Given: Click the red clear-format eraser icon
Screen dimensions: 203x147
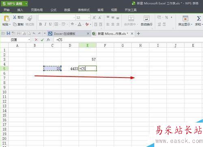Looking at the screenshot, I should pyautogui.click(x=87, y=24).
